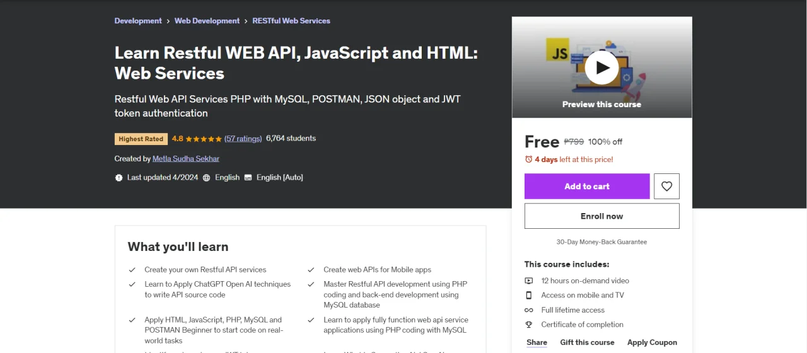
Task: Click the Free price text
Action: coord(542,142)
